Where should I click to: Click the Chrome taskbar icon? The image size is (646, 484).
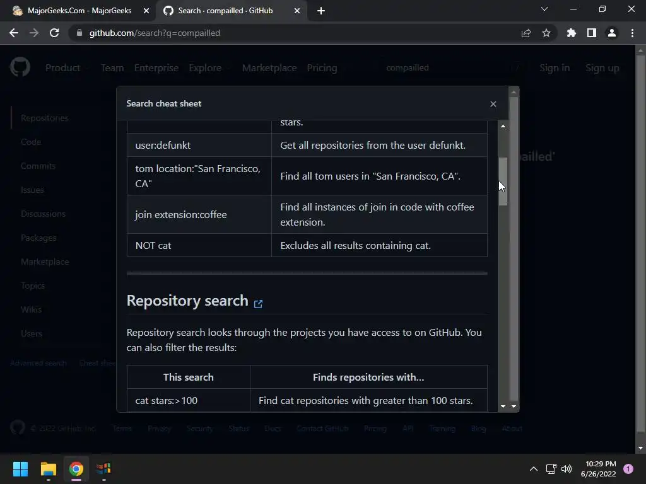pos(76,469)
